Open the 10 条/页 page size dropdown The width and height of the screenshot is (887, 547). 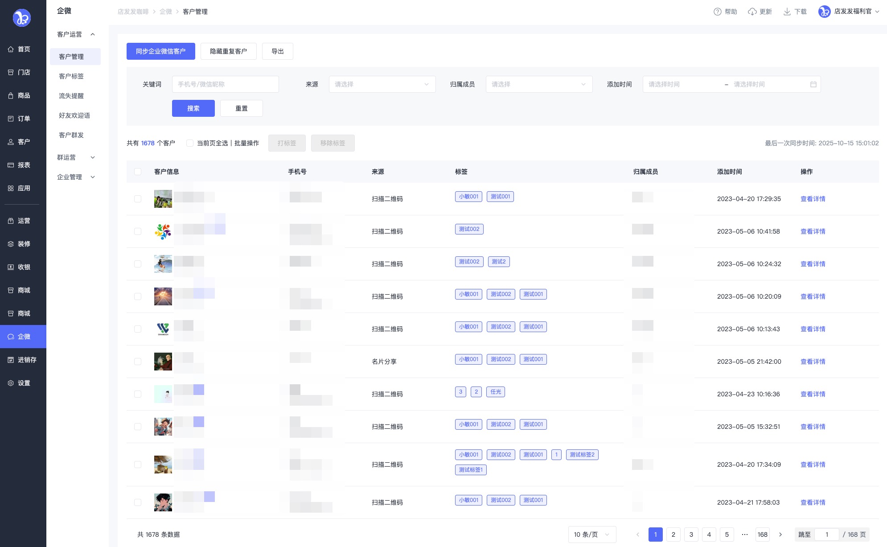tap(591, 535)
